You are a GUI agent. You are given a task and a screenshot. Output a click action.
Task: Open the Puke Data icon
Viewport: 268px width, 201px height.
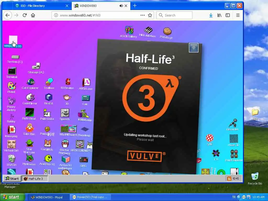[x=47, y=115]
